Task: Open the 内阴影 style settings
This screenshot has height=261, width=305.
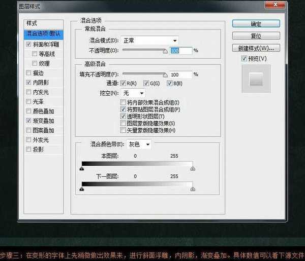Action: [x=41, y=83]
